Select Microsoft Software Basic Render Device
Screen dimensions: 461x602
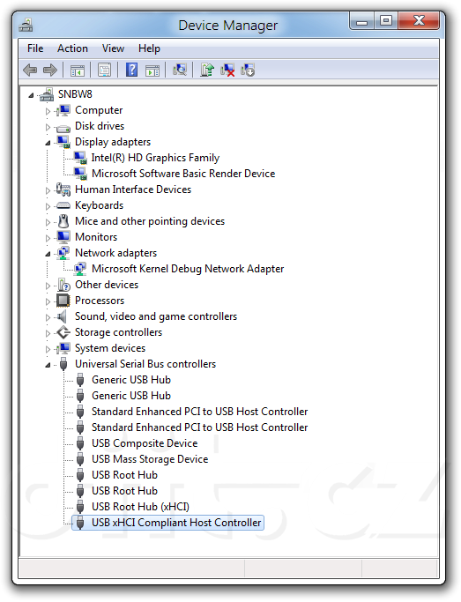click(x=183, y=174)
